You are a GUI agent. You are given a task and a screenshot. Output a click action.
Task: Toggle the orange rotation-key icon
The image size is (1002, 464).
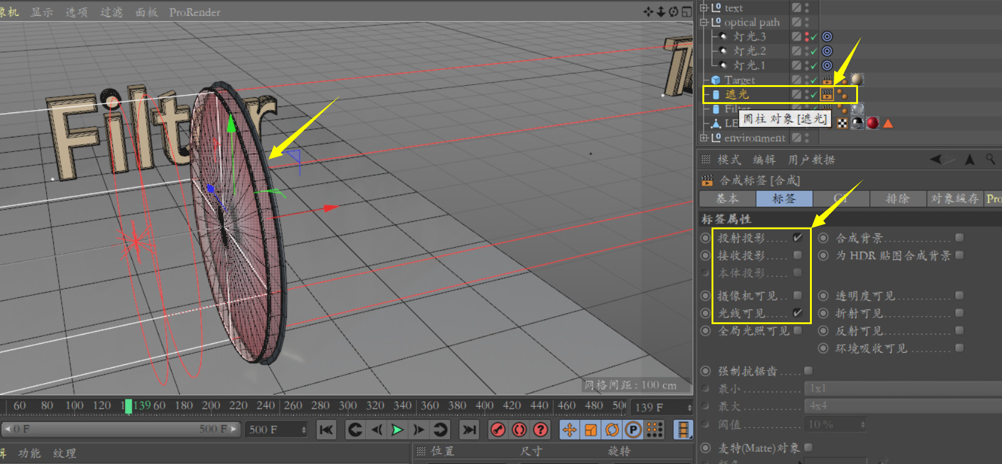pos(612,430)
